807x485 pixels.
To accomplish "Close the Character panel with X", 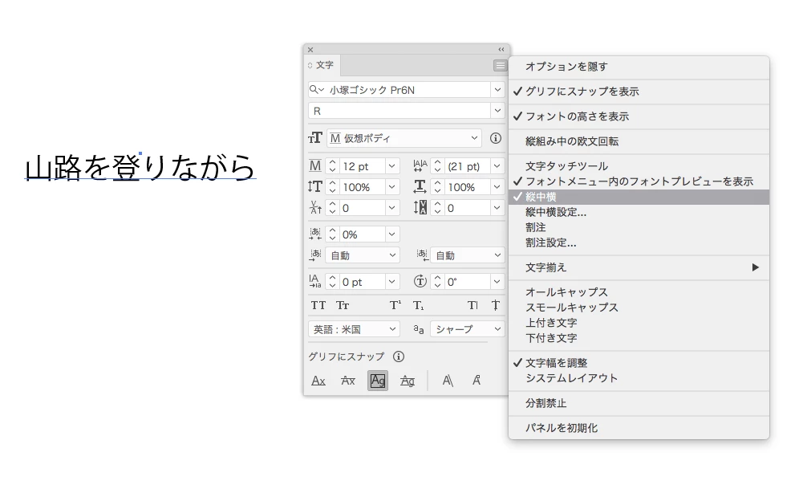I will (x=310, y=50).
